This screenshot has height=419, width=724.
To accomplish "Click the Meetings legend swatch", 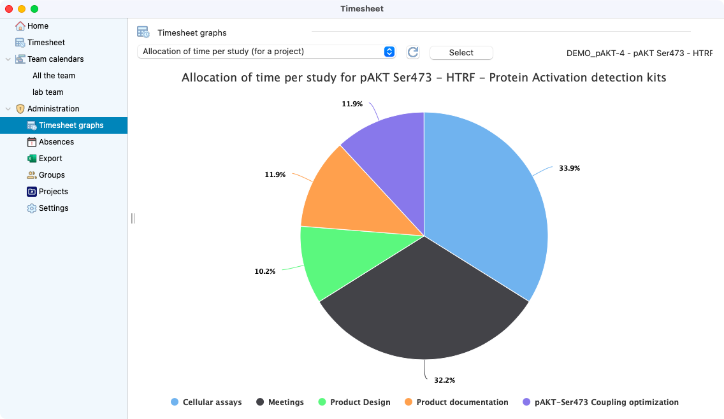I will pos(260,402).
